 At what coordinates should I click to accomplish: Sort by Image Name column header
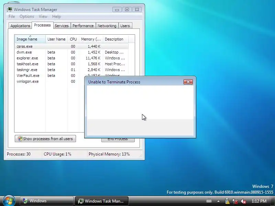[30, 39]
